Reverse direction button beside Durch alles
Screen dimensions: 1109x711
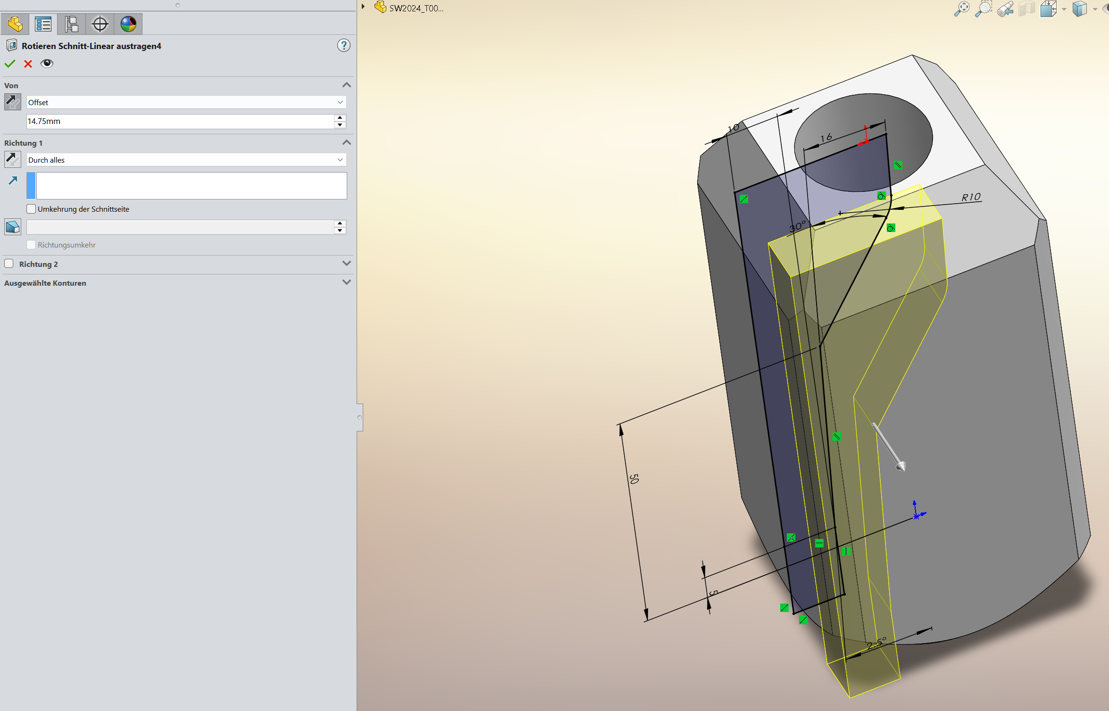tap(13, 159)
